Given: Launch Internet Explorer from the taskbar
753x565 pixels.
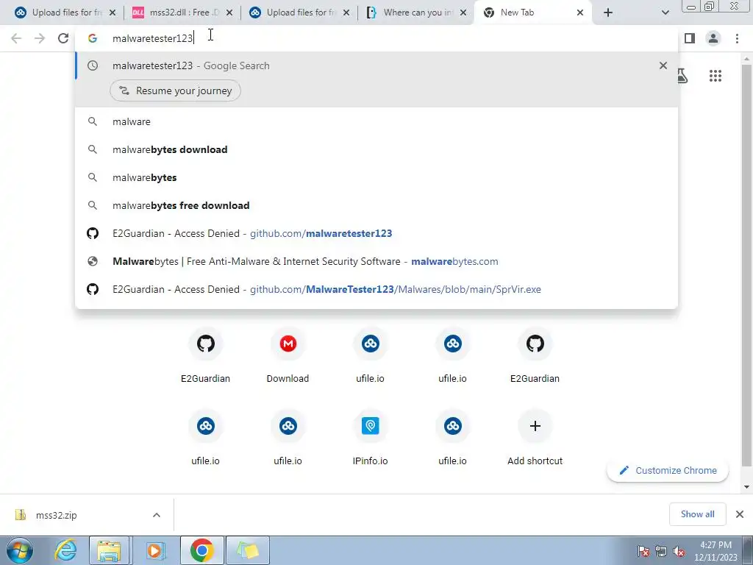Looking at the screenshot, I should 65,550.
